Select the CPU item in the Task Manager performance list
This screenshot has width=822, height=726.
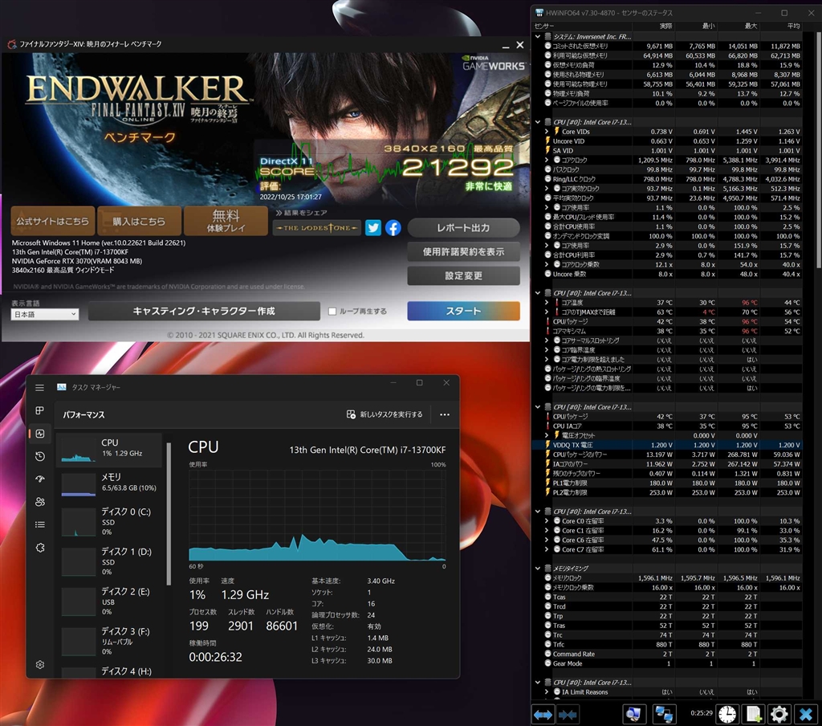click(109, 450)
